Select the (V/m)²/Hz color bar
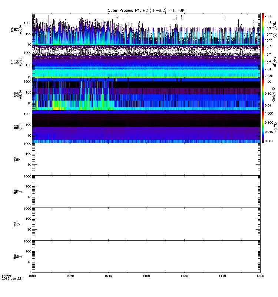The image size is (278, 297). (263, 29)
